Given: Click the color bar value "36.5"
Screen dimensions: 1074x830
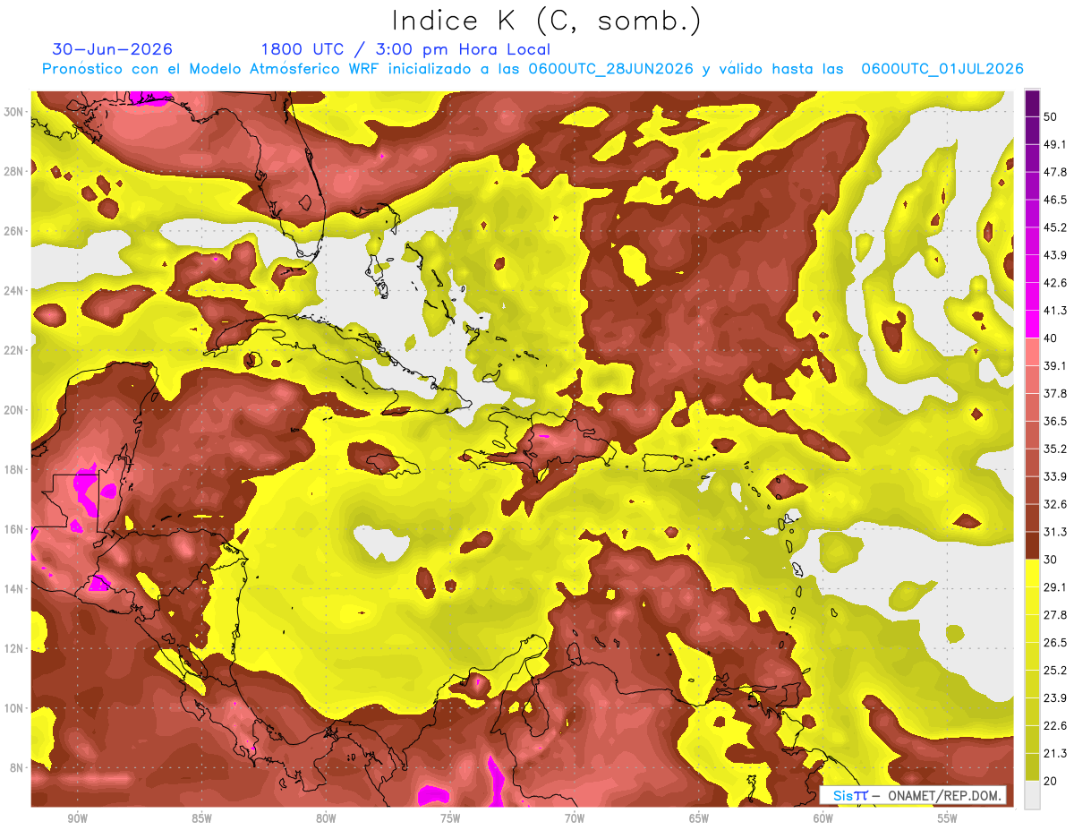Looking at the screenshot, I should [1054, 421].
